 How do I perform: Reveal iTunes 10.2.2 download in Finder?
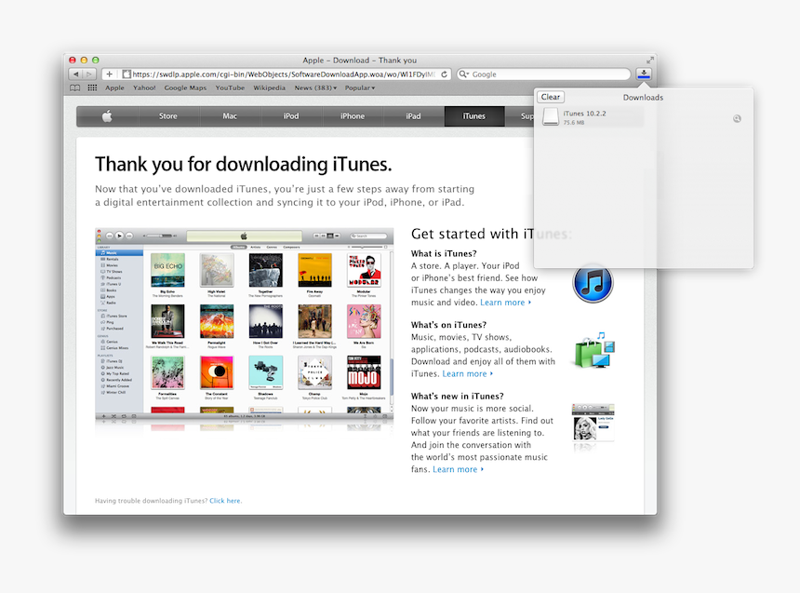coord(737,118)
